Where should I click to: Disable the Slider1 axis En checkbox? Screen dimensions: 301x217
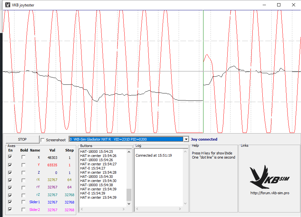tap(10, 202)
